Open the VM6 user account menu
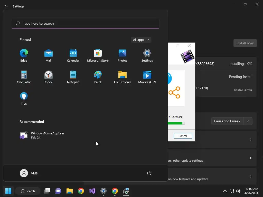The width and height of the screenshot is (263, 197). click(29, 173)
